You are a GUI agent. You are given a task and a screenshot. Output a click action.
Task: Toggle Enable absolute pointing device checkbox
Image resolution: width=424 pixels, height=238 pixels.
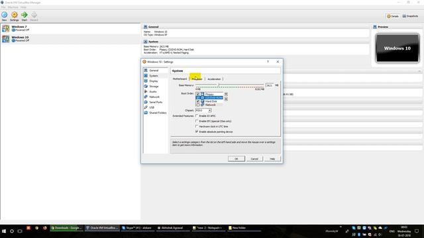click(197, 132)
